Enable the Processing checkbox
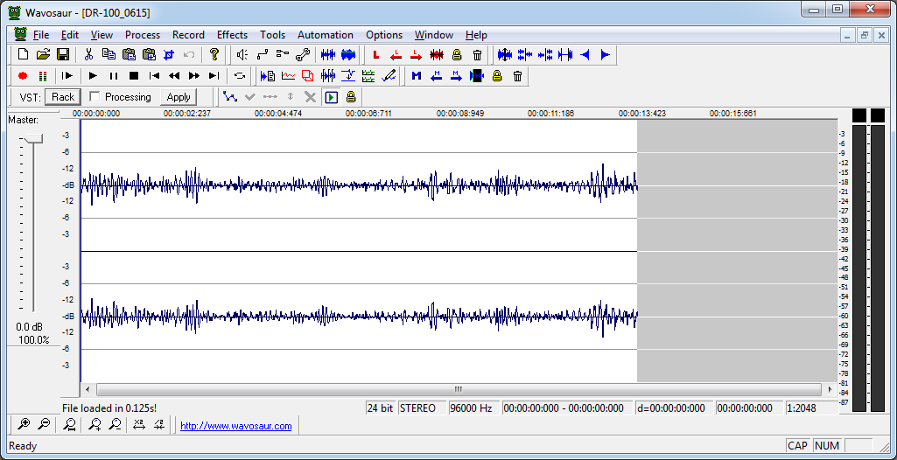Viewport: 897px width, 460px height. [95, 97]
